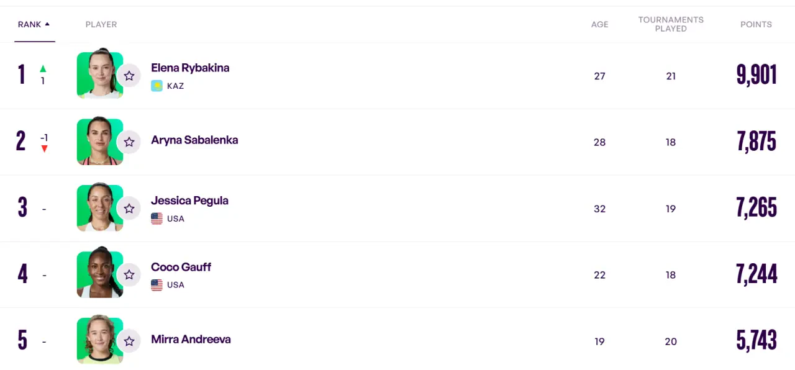
Task: Open Mirra Andreeva player photo
Action: [x=100, y=340]
